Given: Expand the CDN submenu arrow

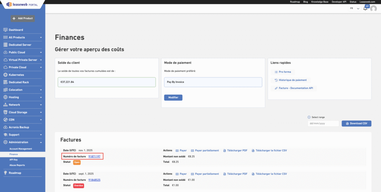Looking at the screenshot, I should 41,120.
